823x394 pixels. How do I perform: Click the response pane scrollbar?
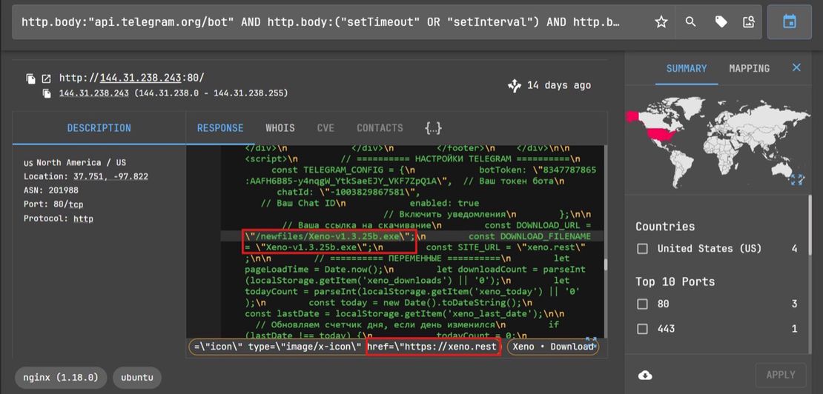pos(604,264)
